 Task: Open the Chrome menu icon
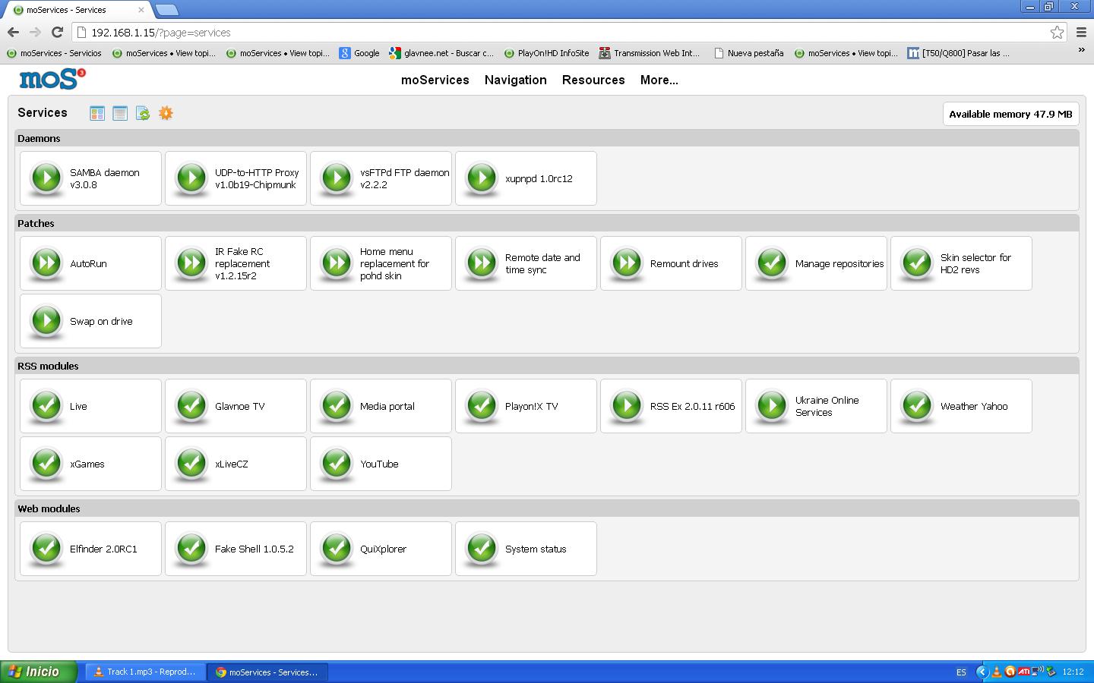click(x=1081, y=32)
